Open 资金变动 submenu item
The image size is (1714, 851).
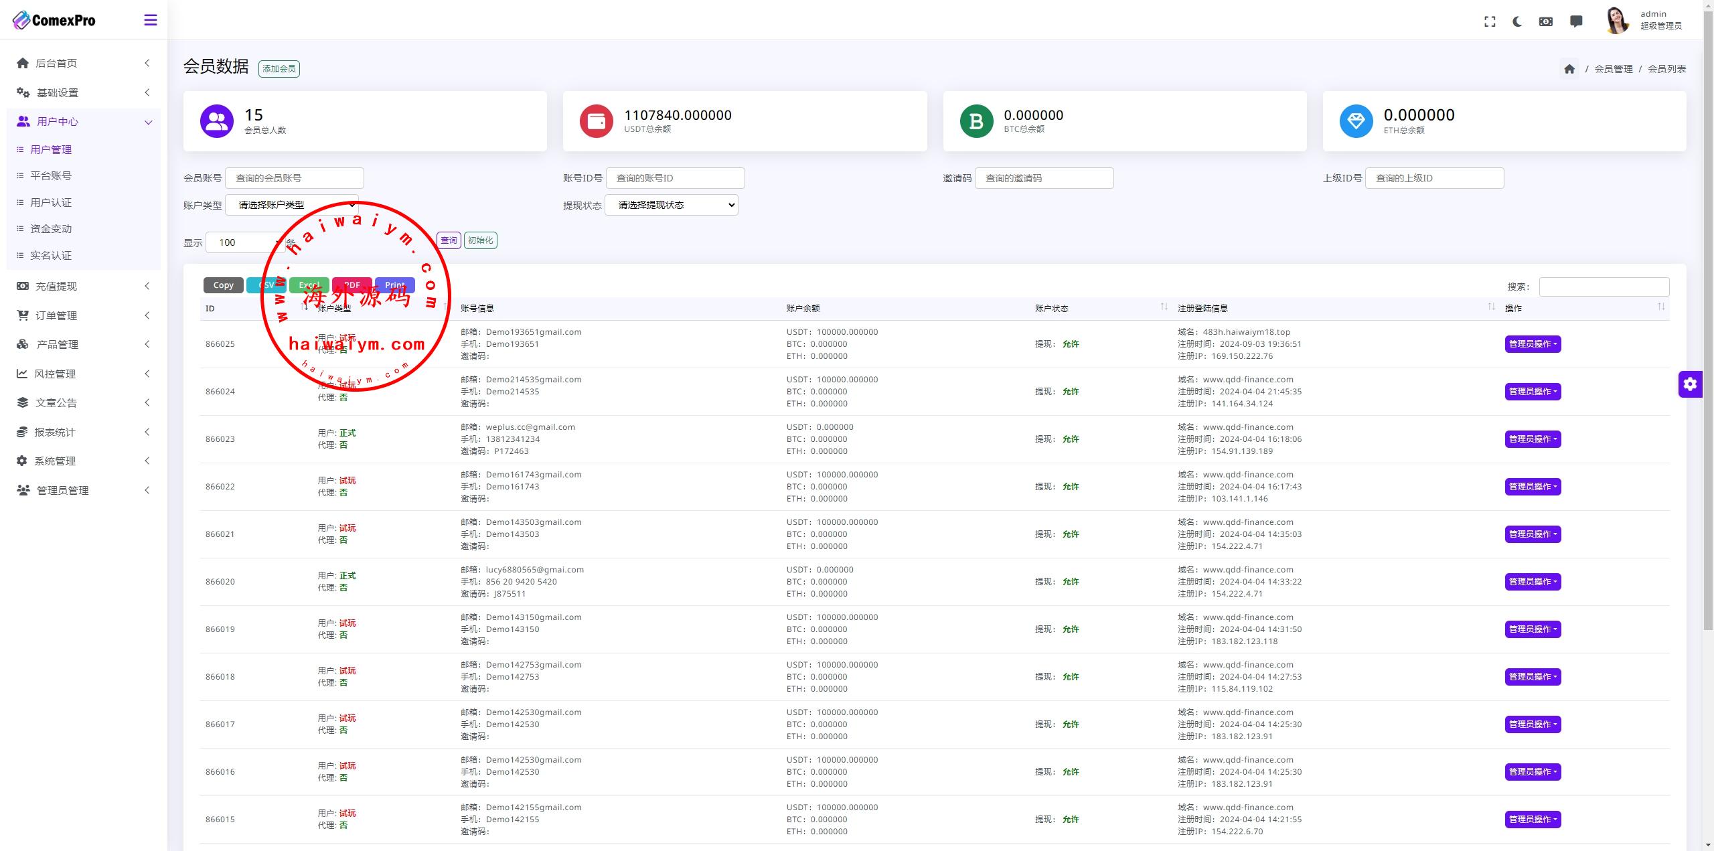coord(51,229)
